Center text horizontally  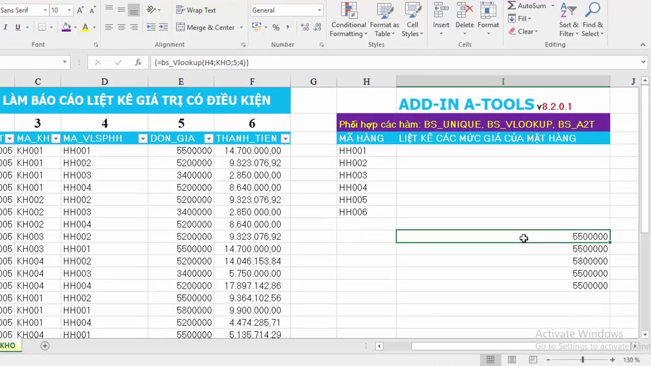[121, 27]
